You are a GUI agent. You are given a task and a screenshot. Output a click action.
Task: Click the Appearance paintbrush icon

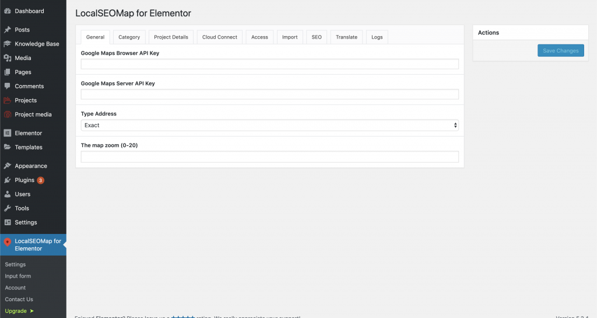point(8,166)
